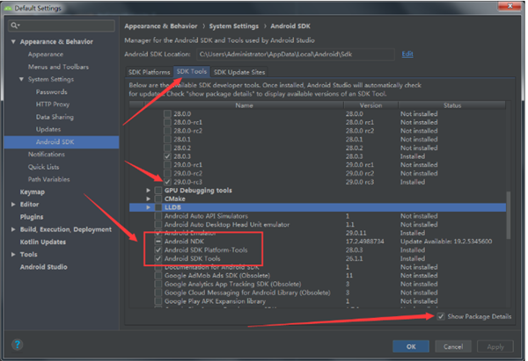528x361 pixels.
Task: Select HTTP Proxy in the settings tree
Action: 52,104
